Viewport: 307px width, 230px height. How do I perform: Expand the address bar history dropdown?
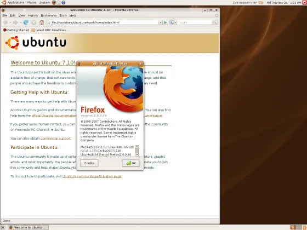click(x=160, y=22)
